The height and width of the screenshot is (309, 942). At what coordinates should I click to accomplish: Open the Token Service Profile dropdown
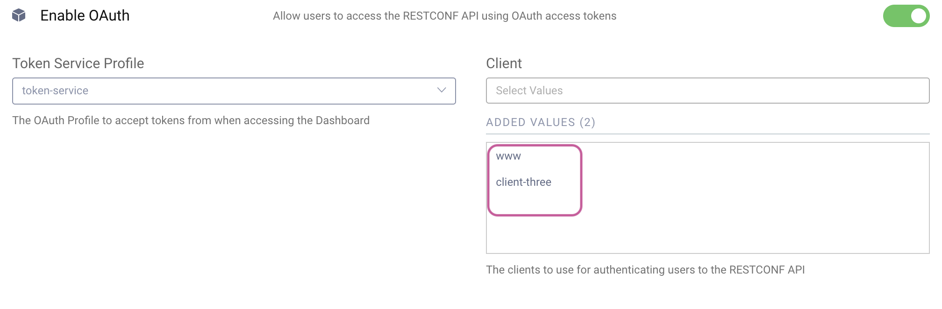click(x=234, y=91)
